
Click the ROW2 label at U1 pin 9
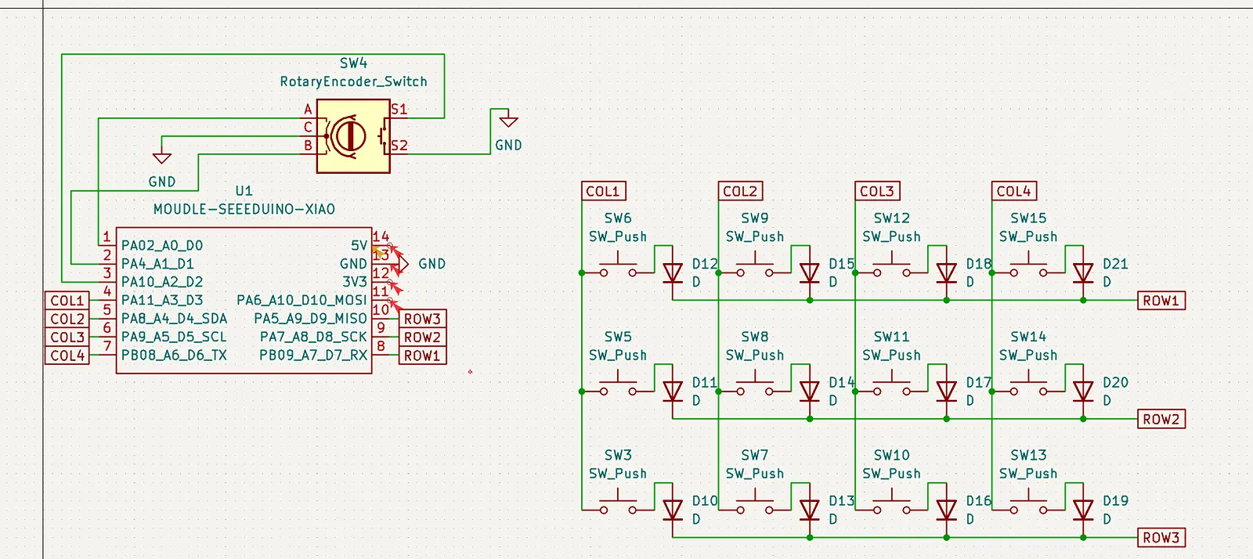pyautogui.click(x=423, y=337)
